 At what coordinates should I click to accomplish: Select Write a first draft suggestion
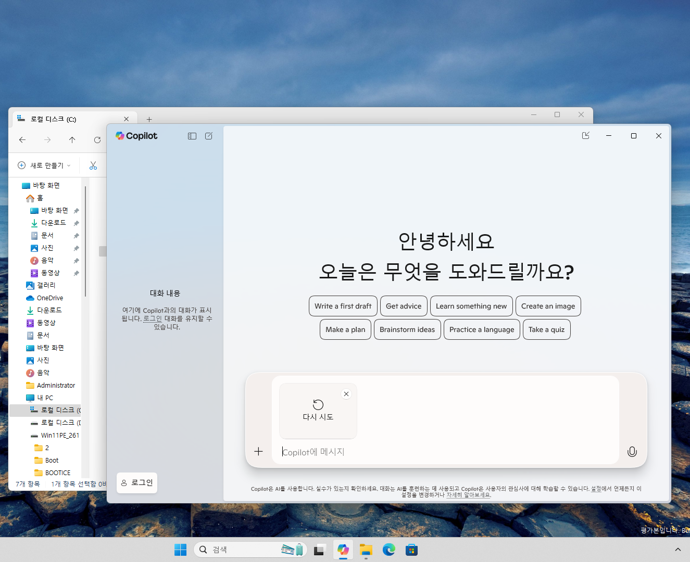343,306
